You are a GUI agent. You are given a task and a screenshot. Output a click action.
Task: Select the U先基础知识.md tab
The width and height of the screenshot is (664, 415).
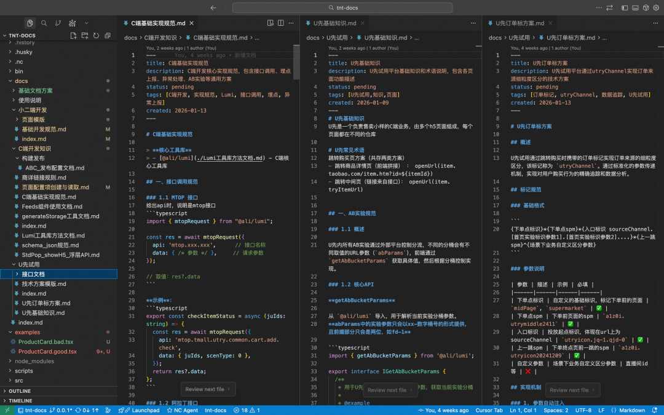[334, 23]
